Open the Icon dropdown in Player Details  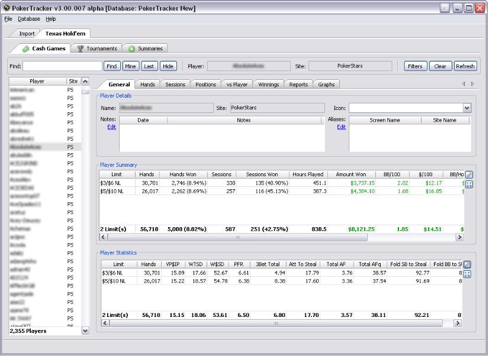click(467, 108)
